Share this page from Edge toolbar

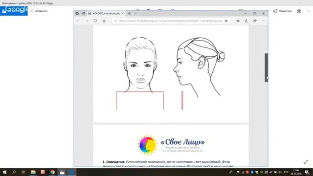(x=255, y=21)
